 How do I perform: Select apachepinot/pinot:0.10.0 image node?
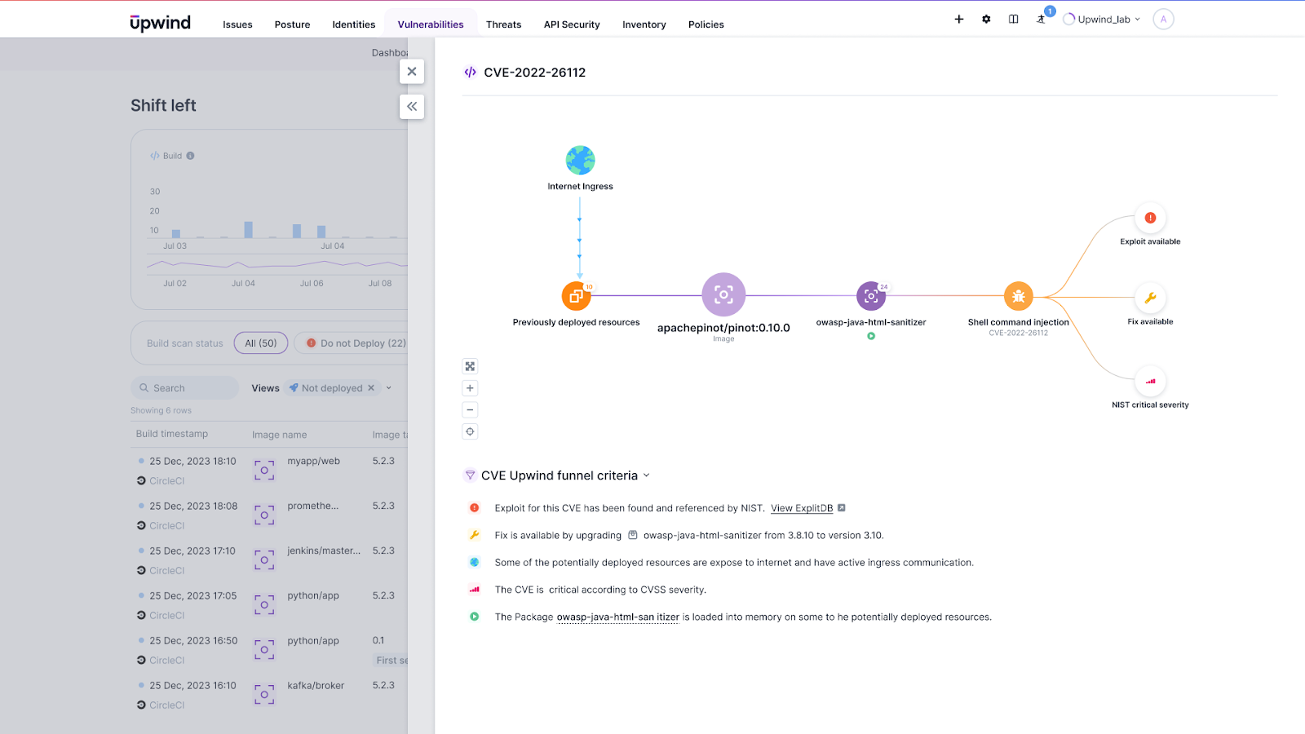(723, 294)
